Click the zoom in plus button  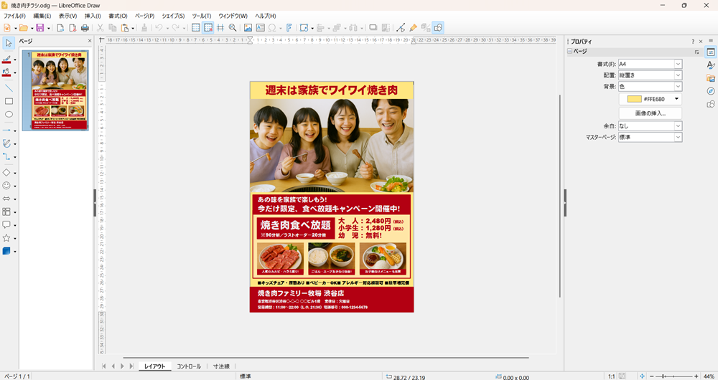(x=696, y=376)
